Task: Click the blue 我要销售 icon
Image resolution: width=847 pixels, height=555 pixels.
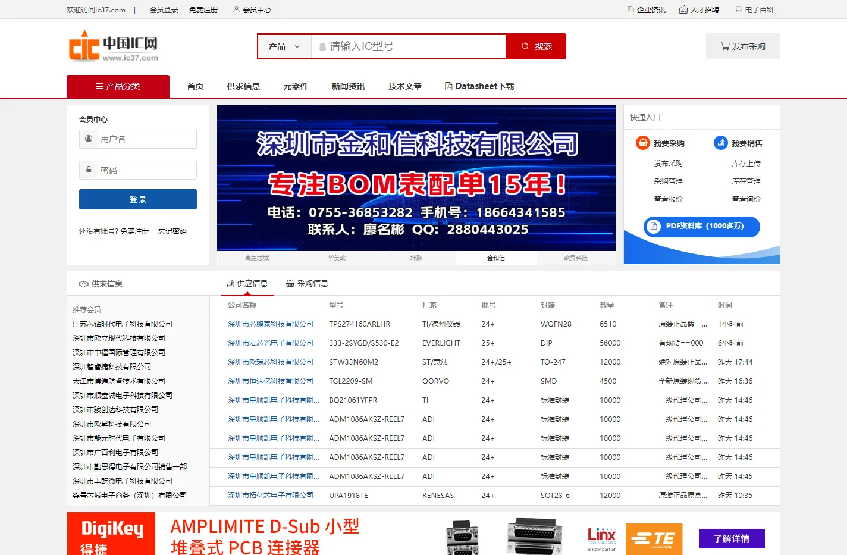Action: 720,143
